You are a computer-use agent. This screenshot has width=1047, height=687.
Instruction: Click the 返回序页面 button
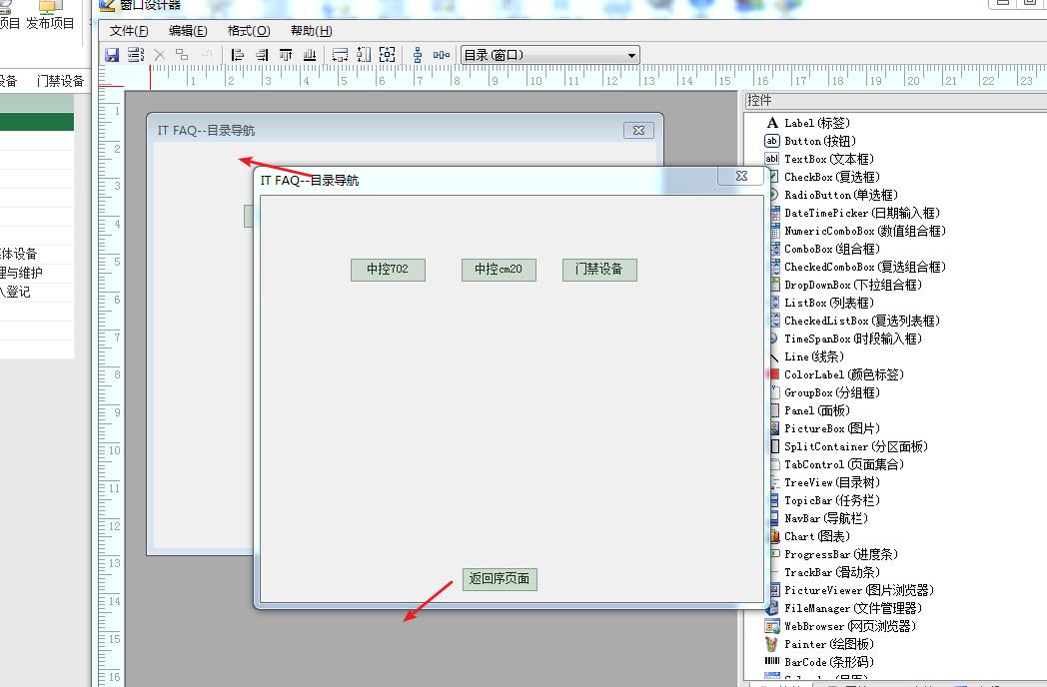point(500,579)
